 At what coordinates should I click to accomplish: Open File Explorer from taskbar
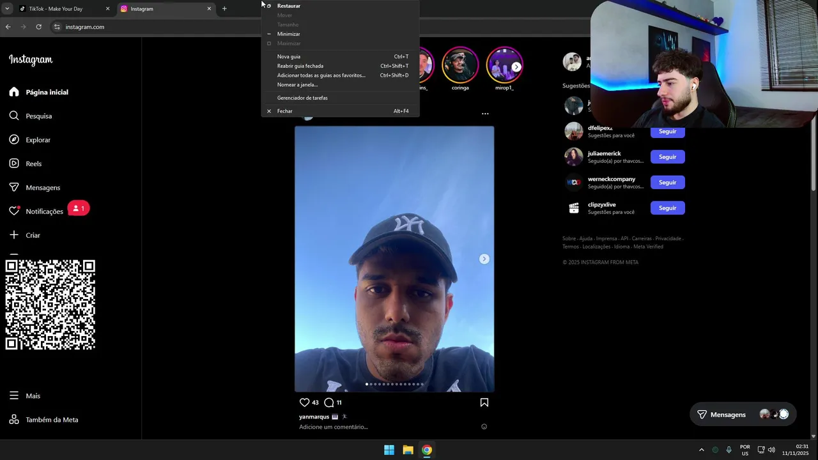[408, 450]
